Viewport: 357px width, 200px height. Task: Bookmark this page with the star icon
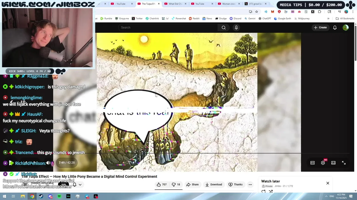click(x=257, y=12)
